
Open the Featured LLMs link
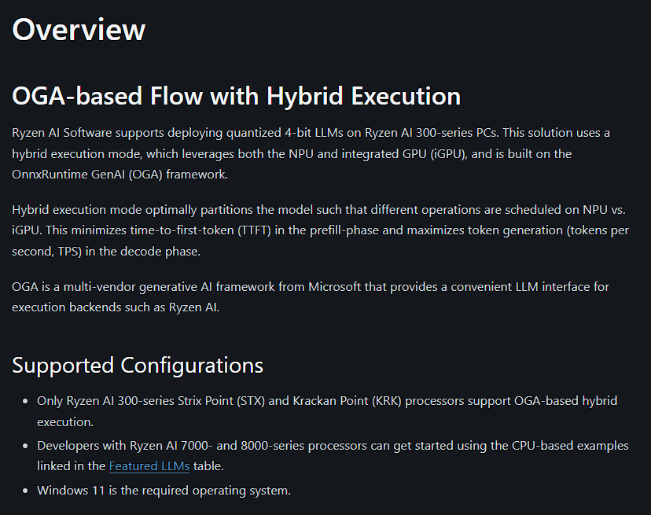[x=149, y=466]
